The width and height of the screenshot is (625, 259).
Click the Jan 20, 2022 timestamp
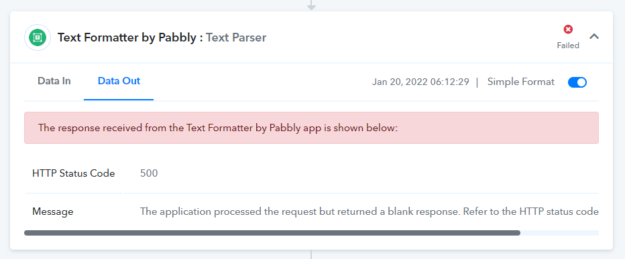click(x=420, y=82)
